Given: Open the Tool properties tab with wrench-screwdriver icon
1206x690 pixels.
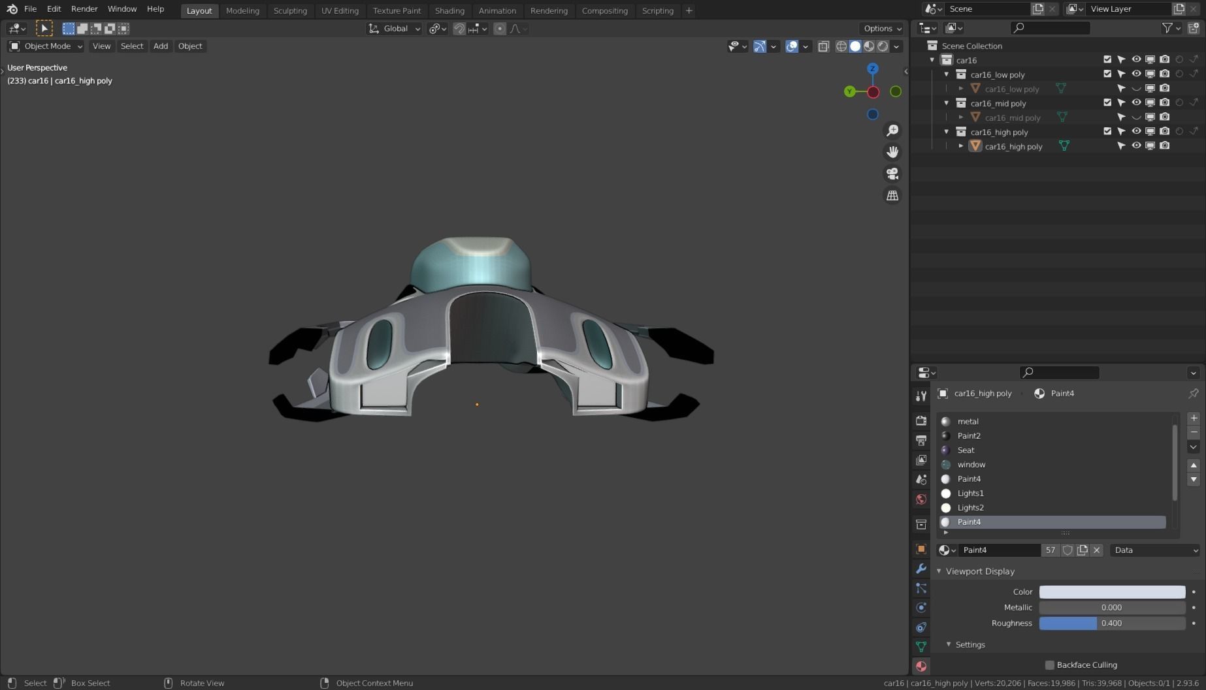Looking at the screenshot, I should [921, 396].
